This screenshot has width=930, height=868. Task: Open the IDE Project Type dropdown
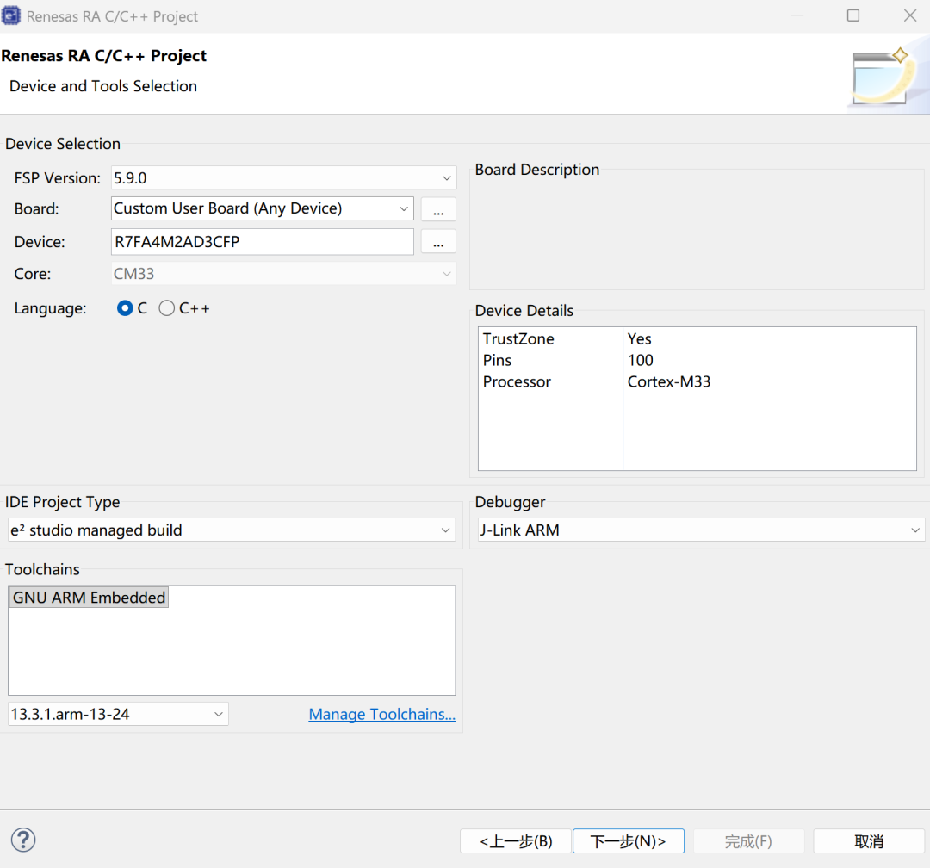(231, 530)
